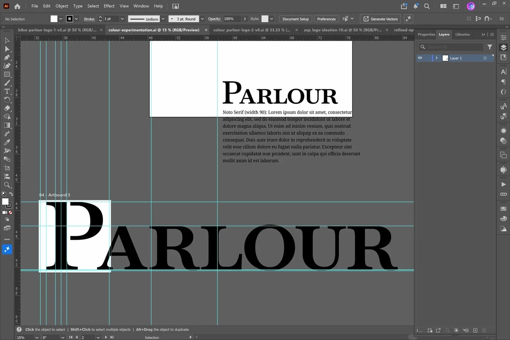This screenshot has width=510, height=340.
Task: Open the stroke weight dropdown
Action: click(x=122, y=19)
